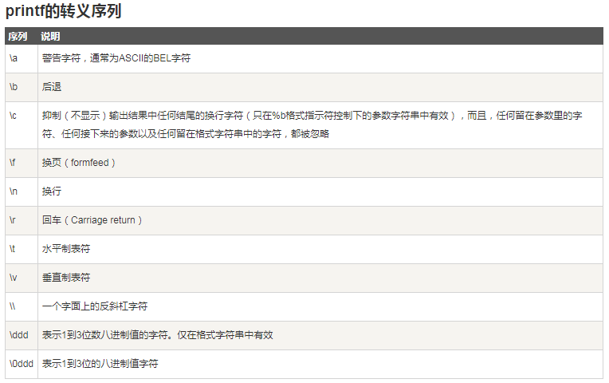Select the \\ double backslash cell
The height and width of the screenshot is (383, 609).
(x=22, y=307)
